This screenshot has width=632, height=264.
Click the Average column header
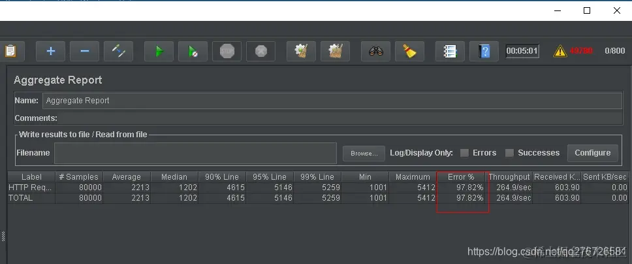click(127, 177)
